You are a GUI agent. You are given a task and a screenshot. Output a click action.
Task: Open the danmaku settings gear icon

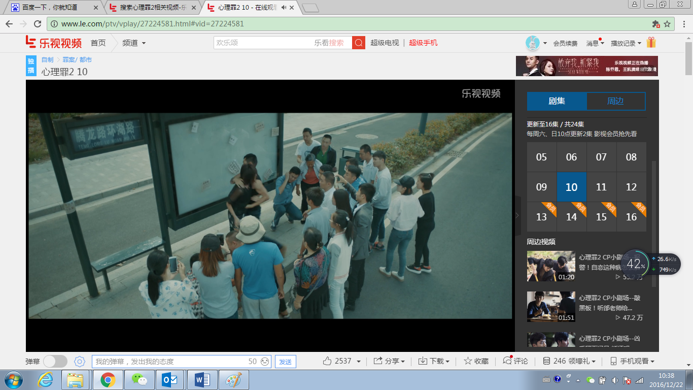point(79,362)
